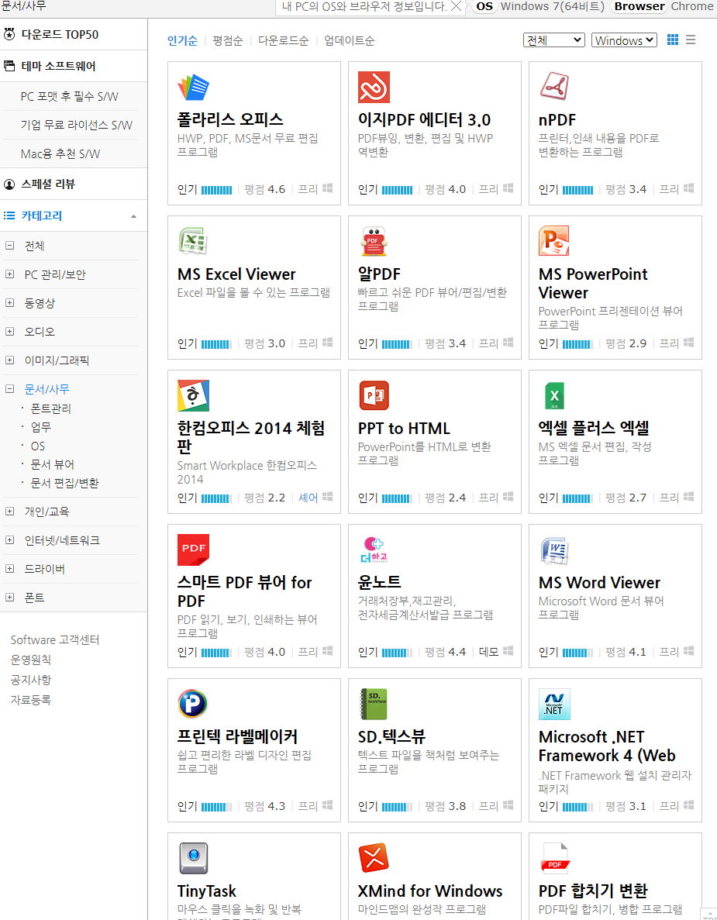The width and height of the screenshot is (717, 920).
Task: Open 공지사항 link
Action: coord(31,680)
